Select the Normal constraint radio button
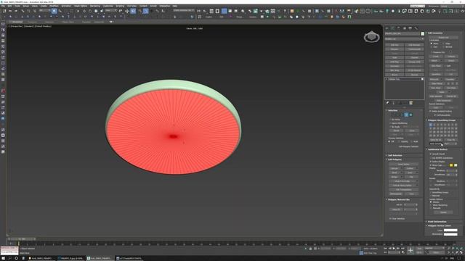The width and height of the screenshot is (465, 261). 448,46
